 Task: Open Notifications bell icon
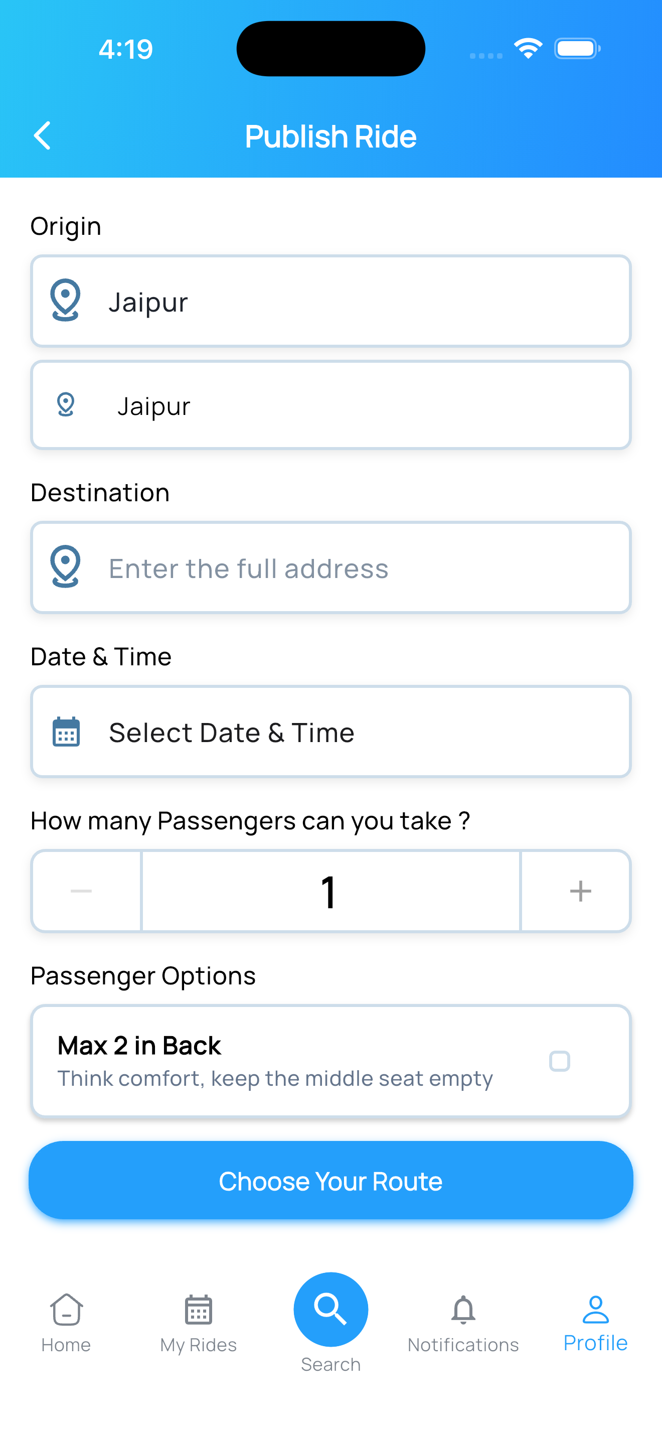tap(463, 1310)
